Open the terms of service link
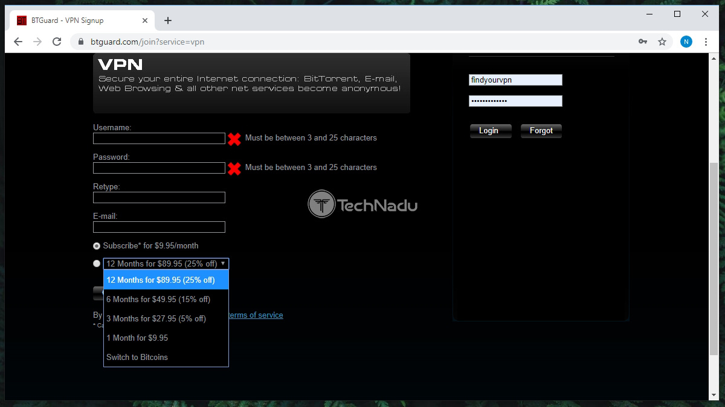 pyautogui.click(x=257, y=315)
